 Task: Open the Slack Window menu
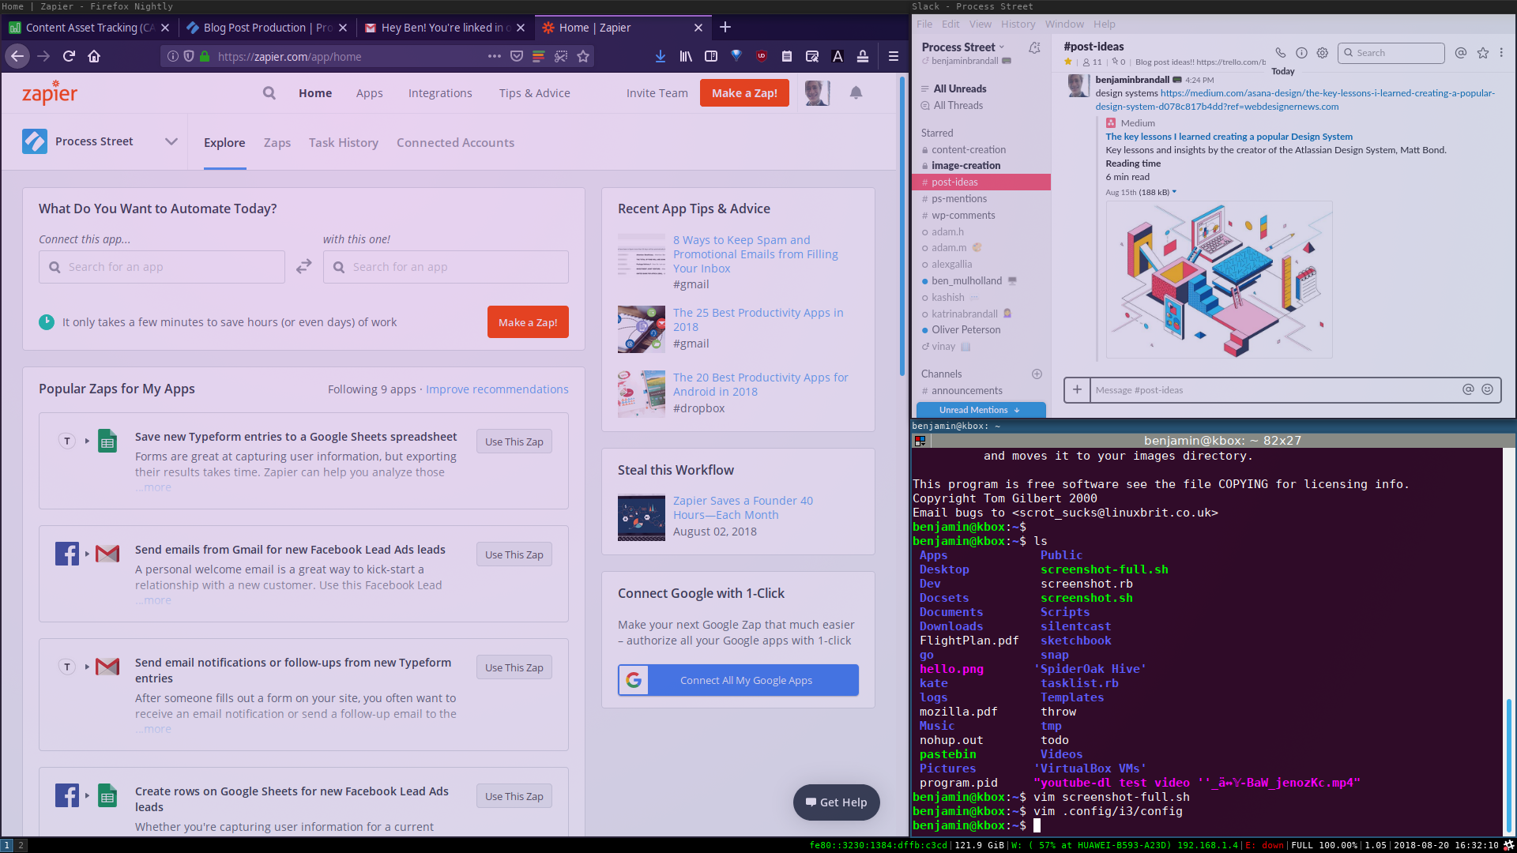pos(1064,24)
